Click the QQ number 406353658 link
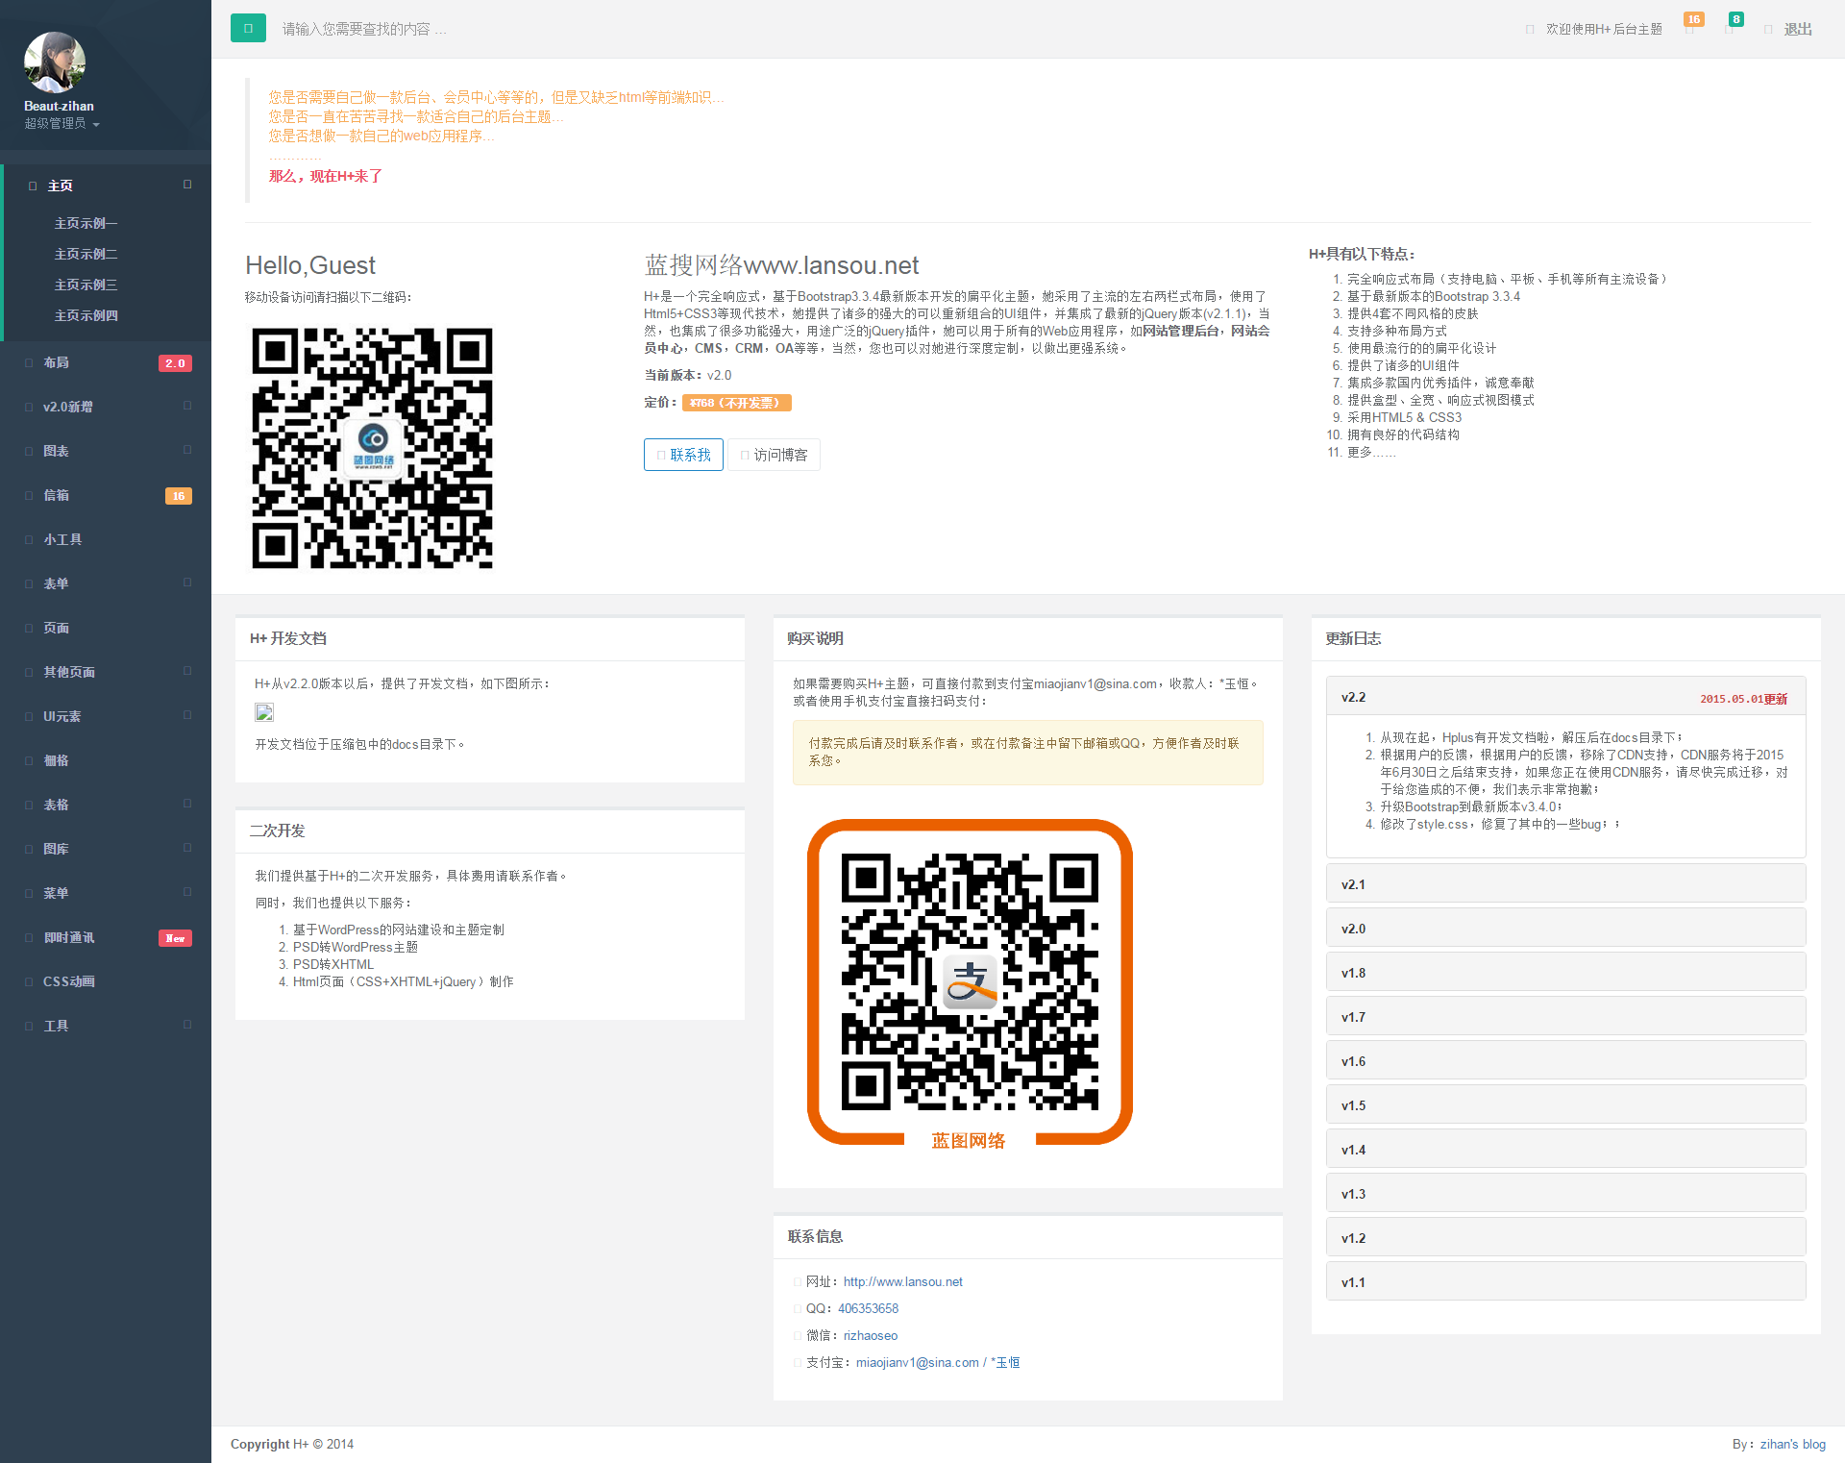The height and width of the screenshot is (1463, 1845). coord(869,1309)
